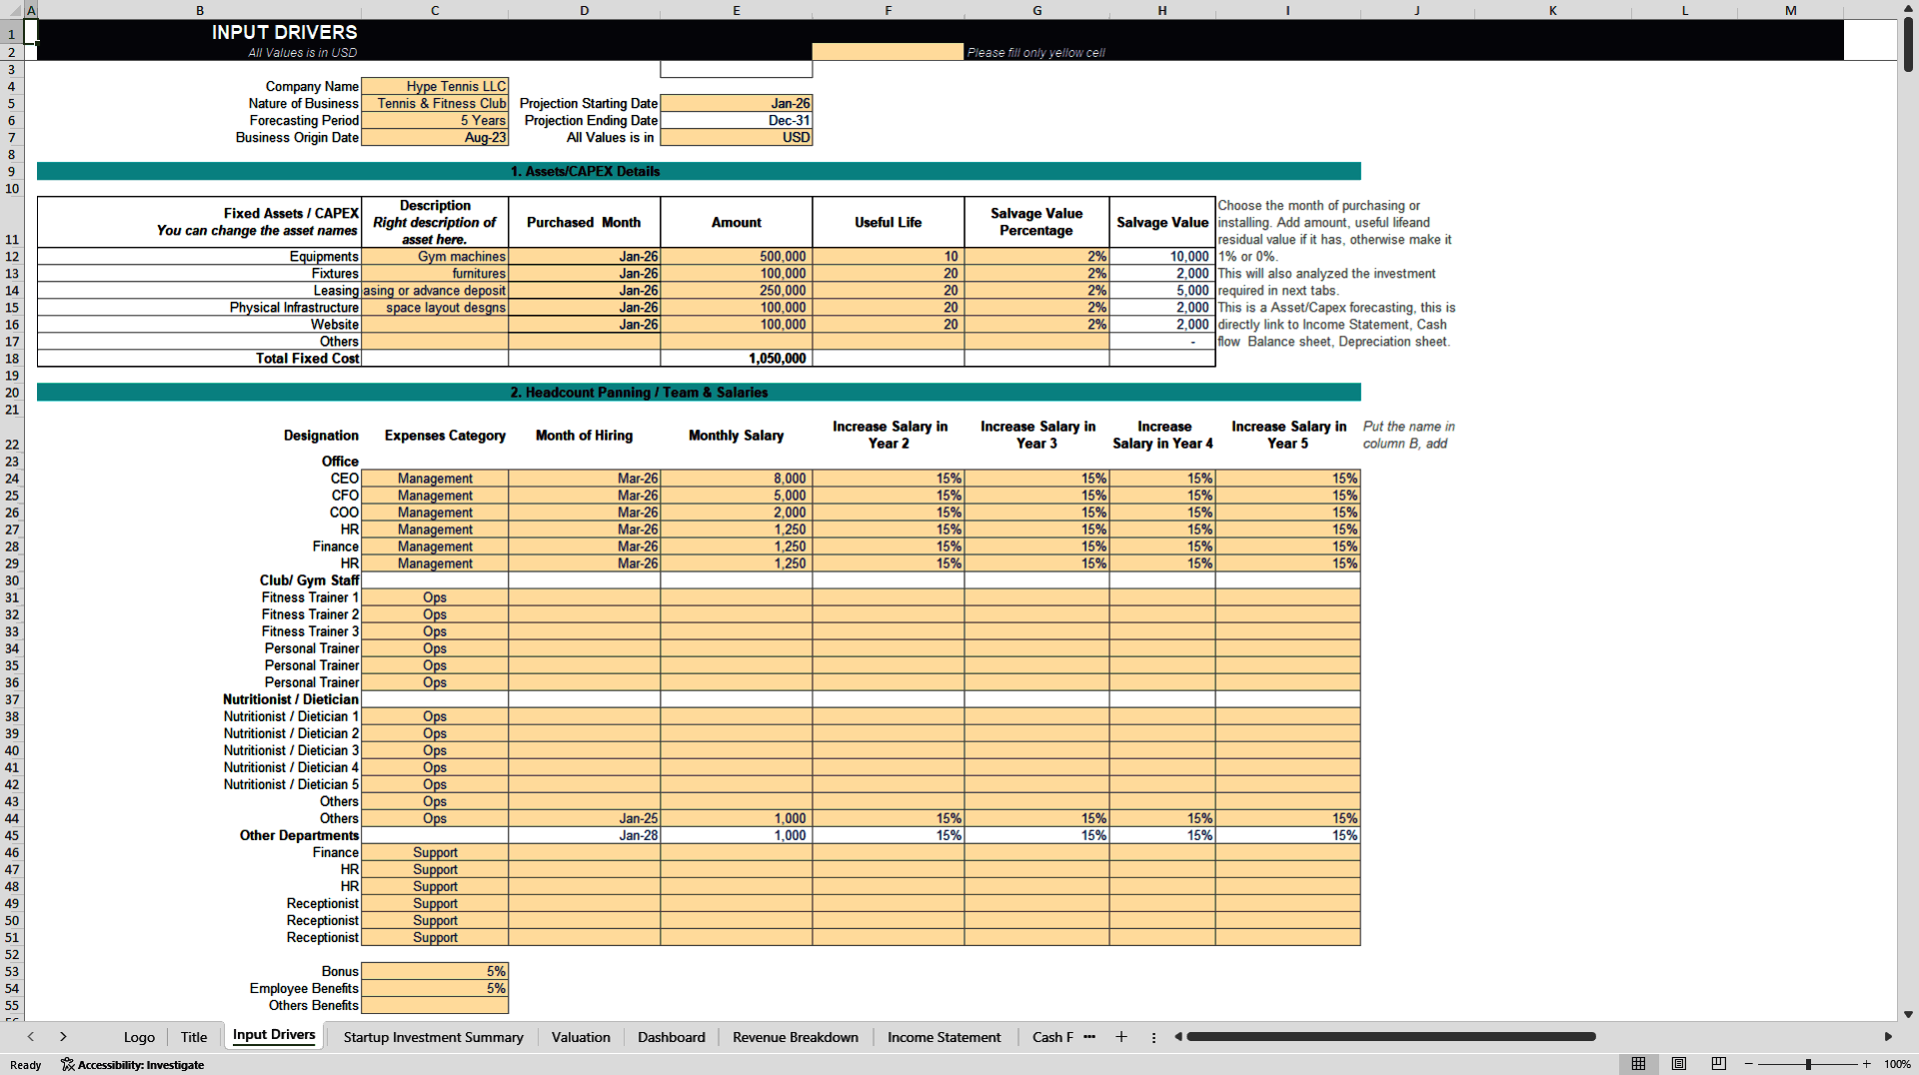Image resolution: width=1919 pixels, height=1075 pixels.
Task: Open Startup Investment Summary sheet tab
Action: (x=433, y=1037)
